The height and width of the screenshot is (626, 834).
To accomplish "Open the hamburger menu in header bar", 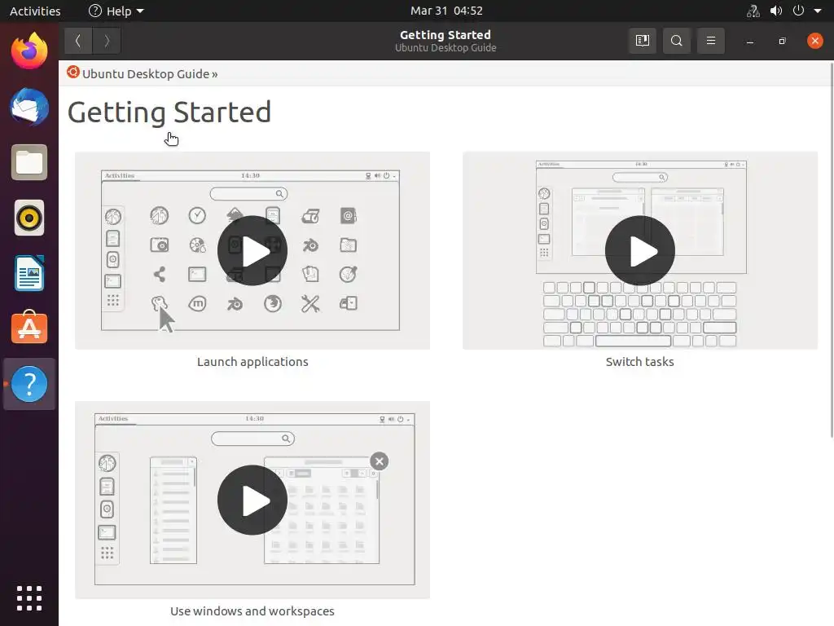I will pos(710,41).
